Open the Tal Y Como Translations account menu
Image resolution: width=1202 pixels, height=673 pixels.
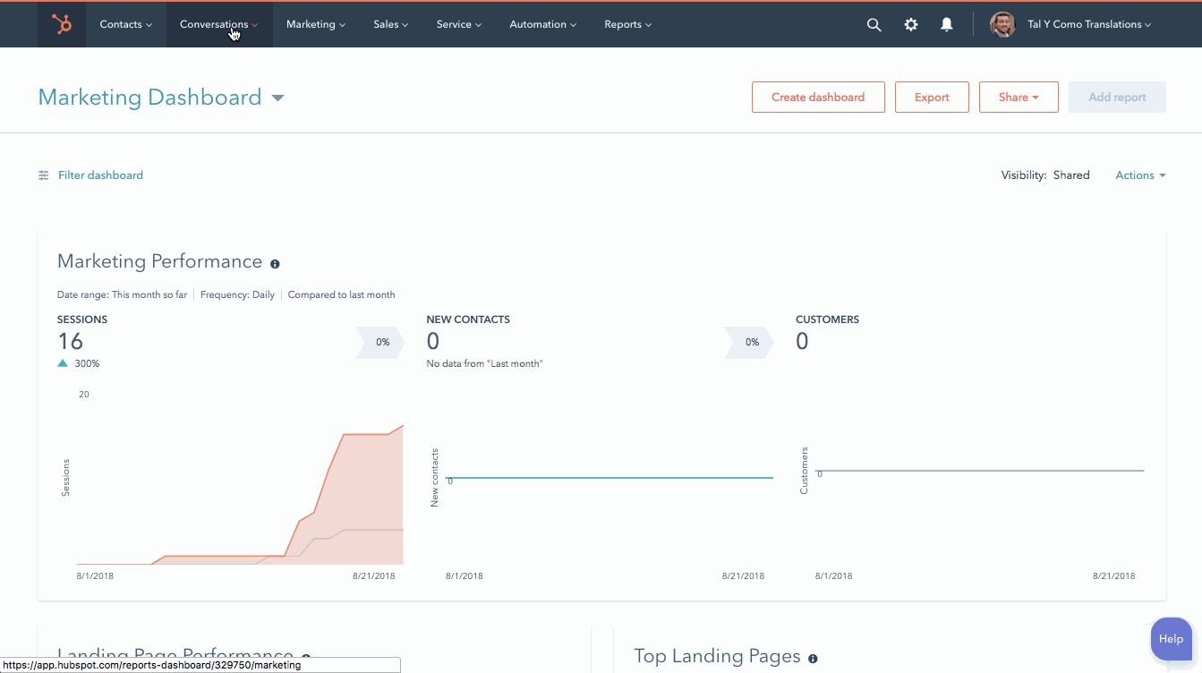click(1088, 25)
